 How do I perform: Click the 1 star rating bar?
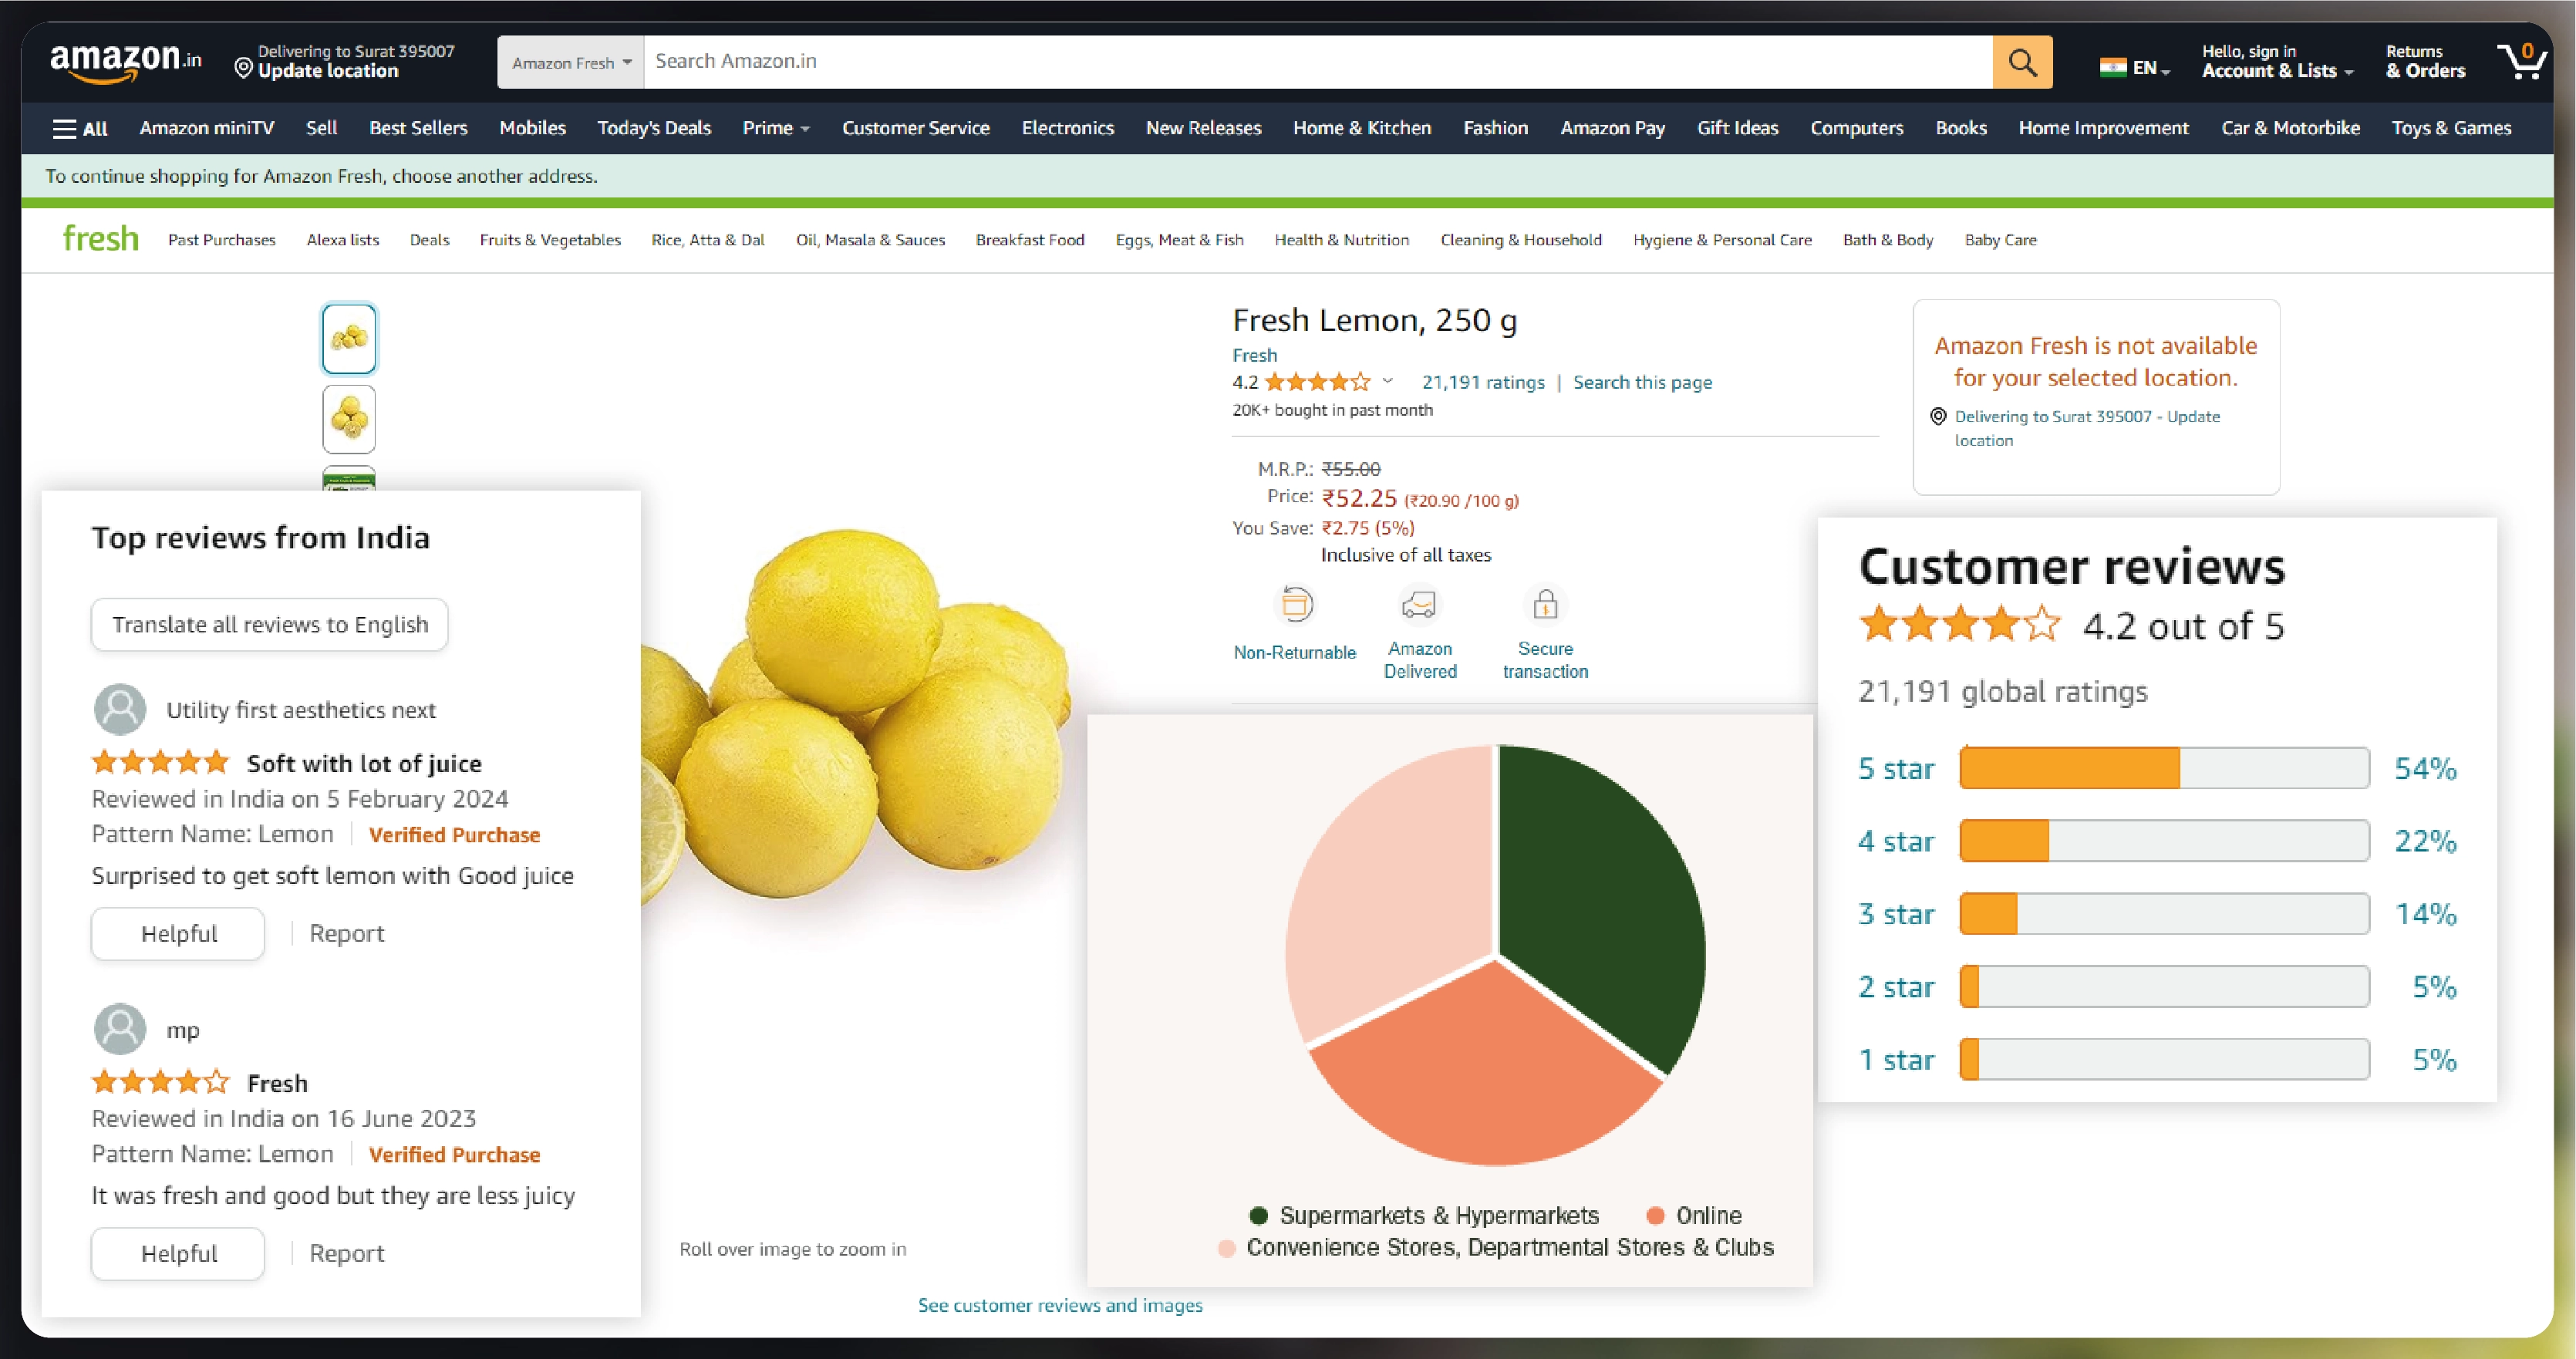tap(2164, 1060)
